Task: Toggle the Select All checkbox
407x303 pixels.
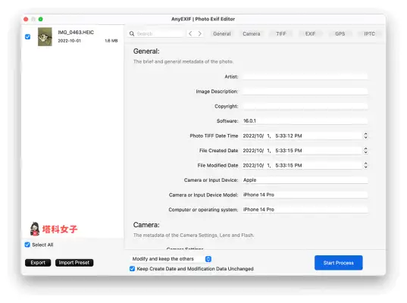Action: [27, 245]
